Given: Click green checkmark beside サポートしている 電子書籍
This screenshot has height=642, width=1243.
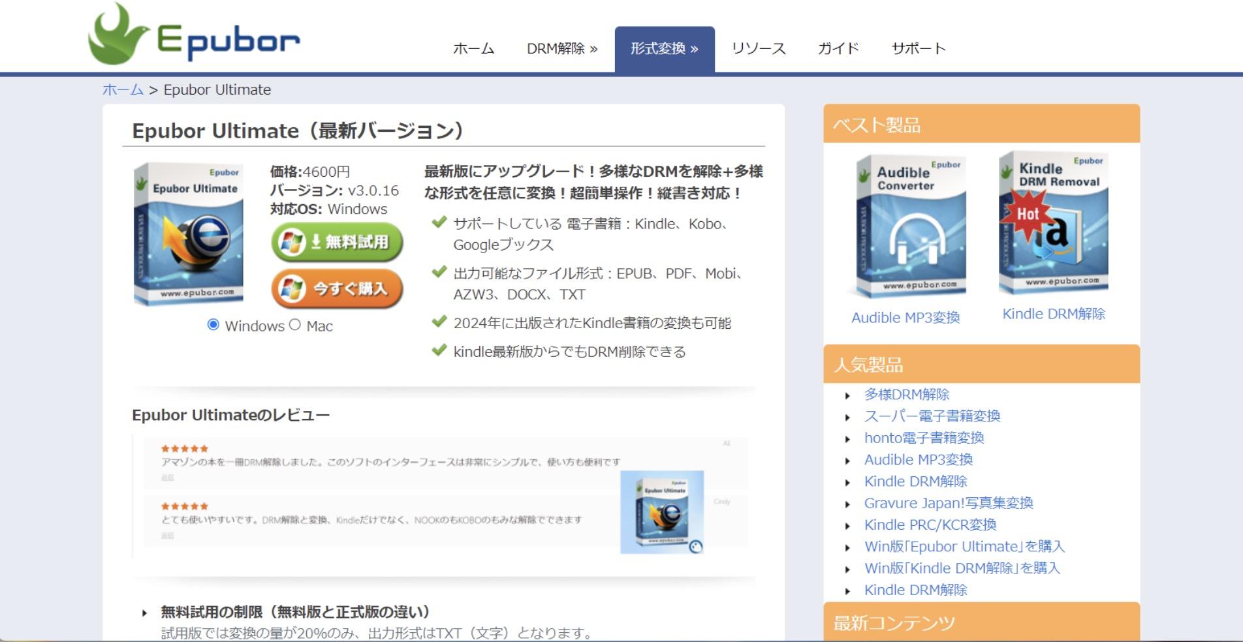Looking at the screenshot, I should (439, 222).
